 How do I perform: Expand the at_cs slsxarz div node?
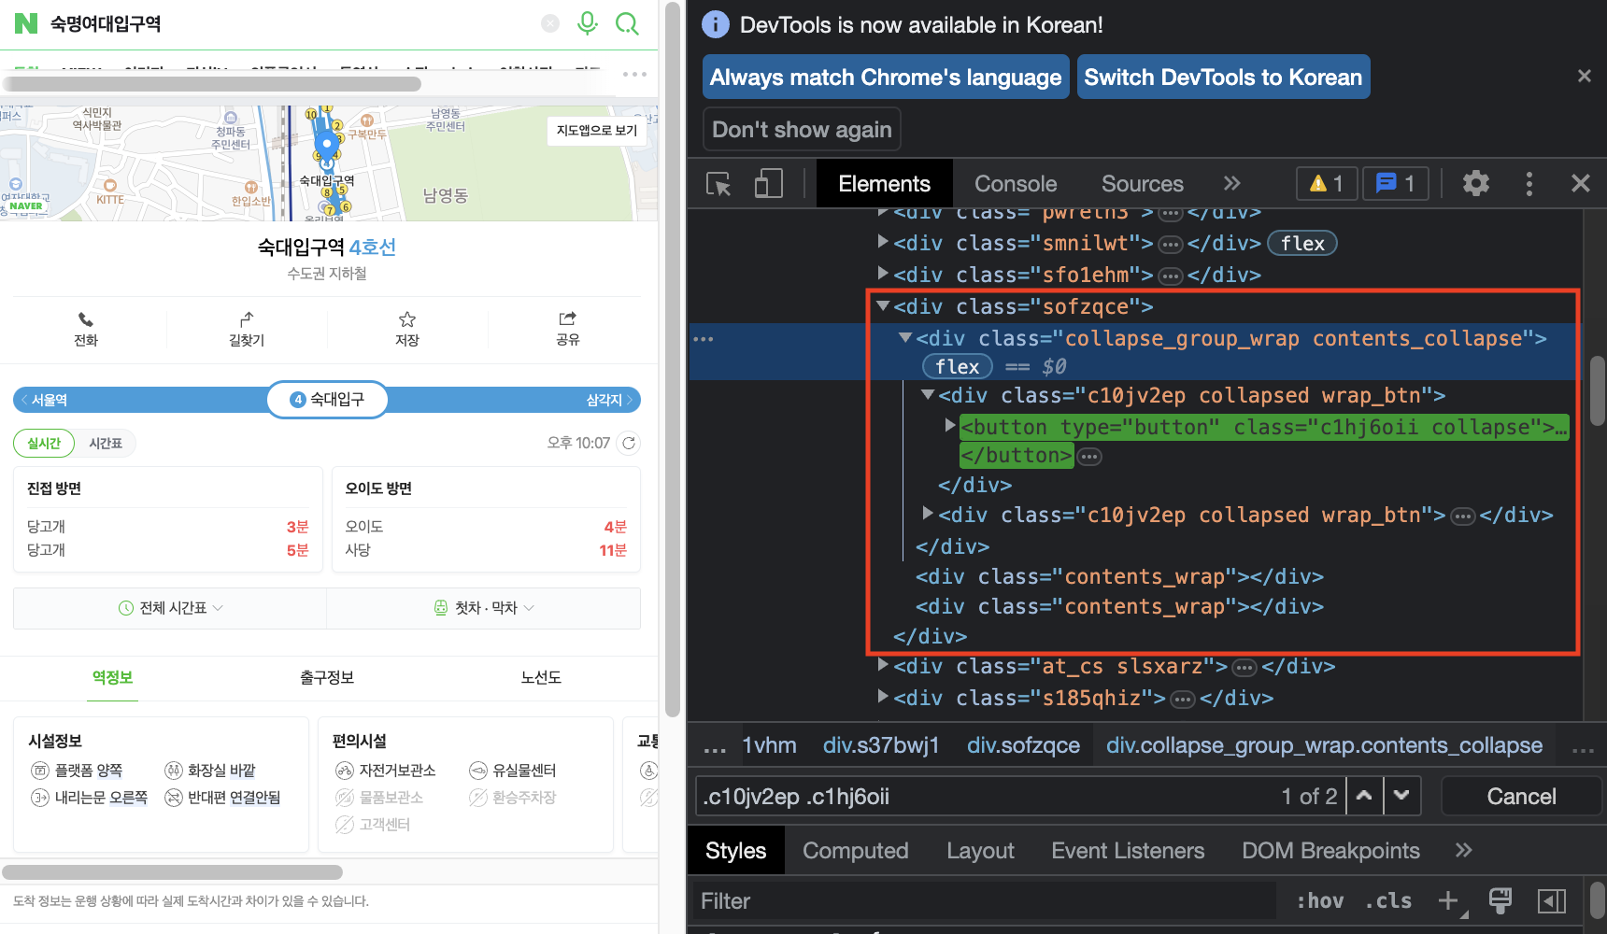tap(882, 665)
